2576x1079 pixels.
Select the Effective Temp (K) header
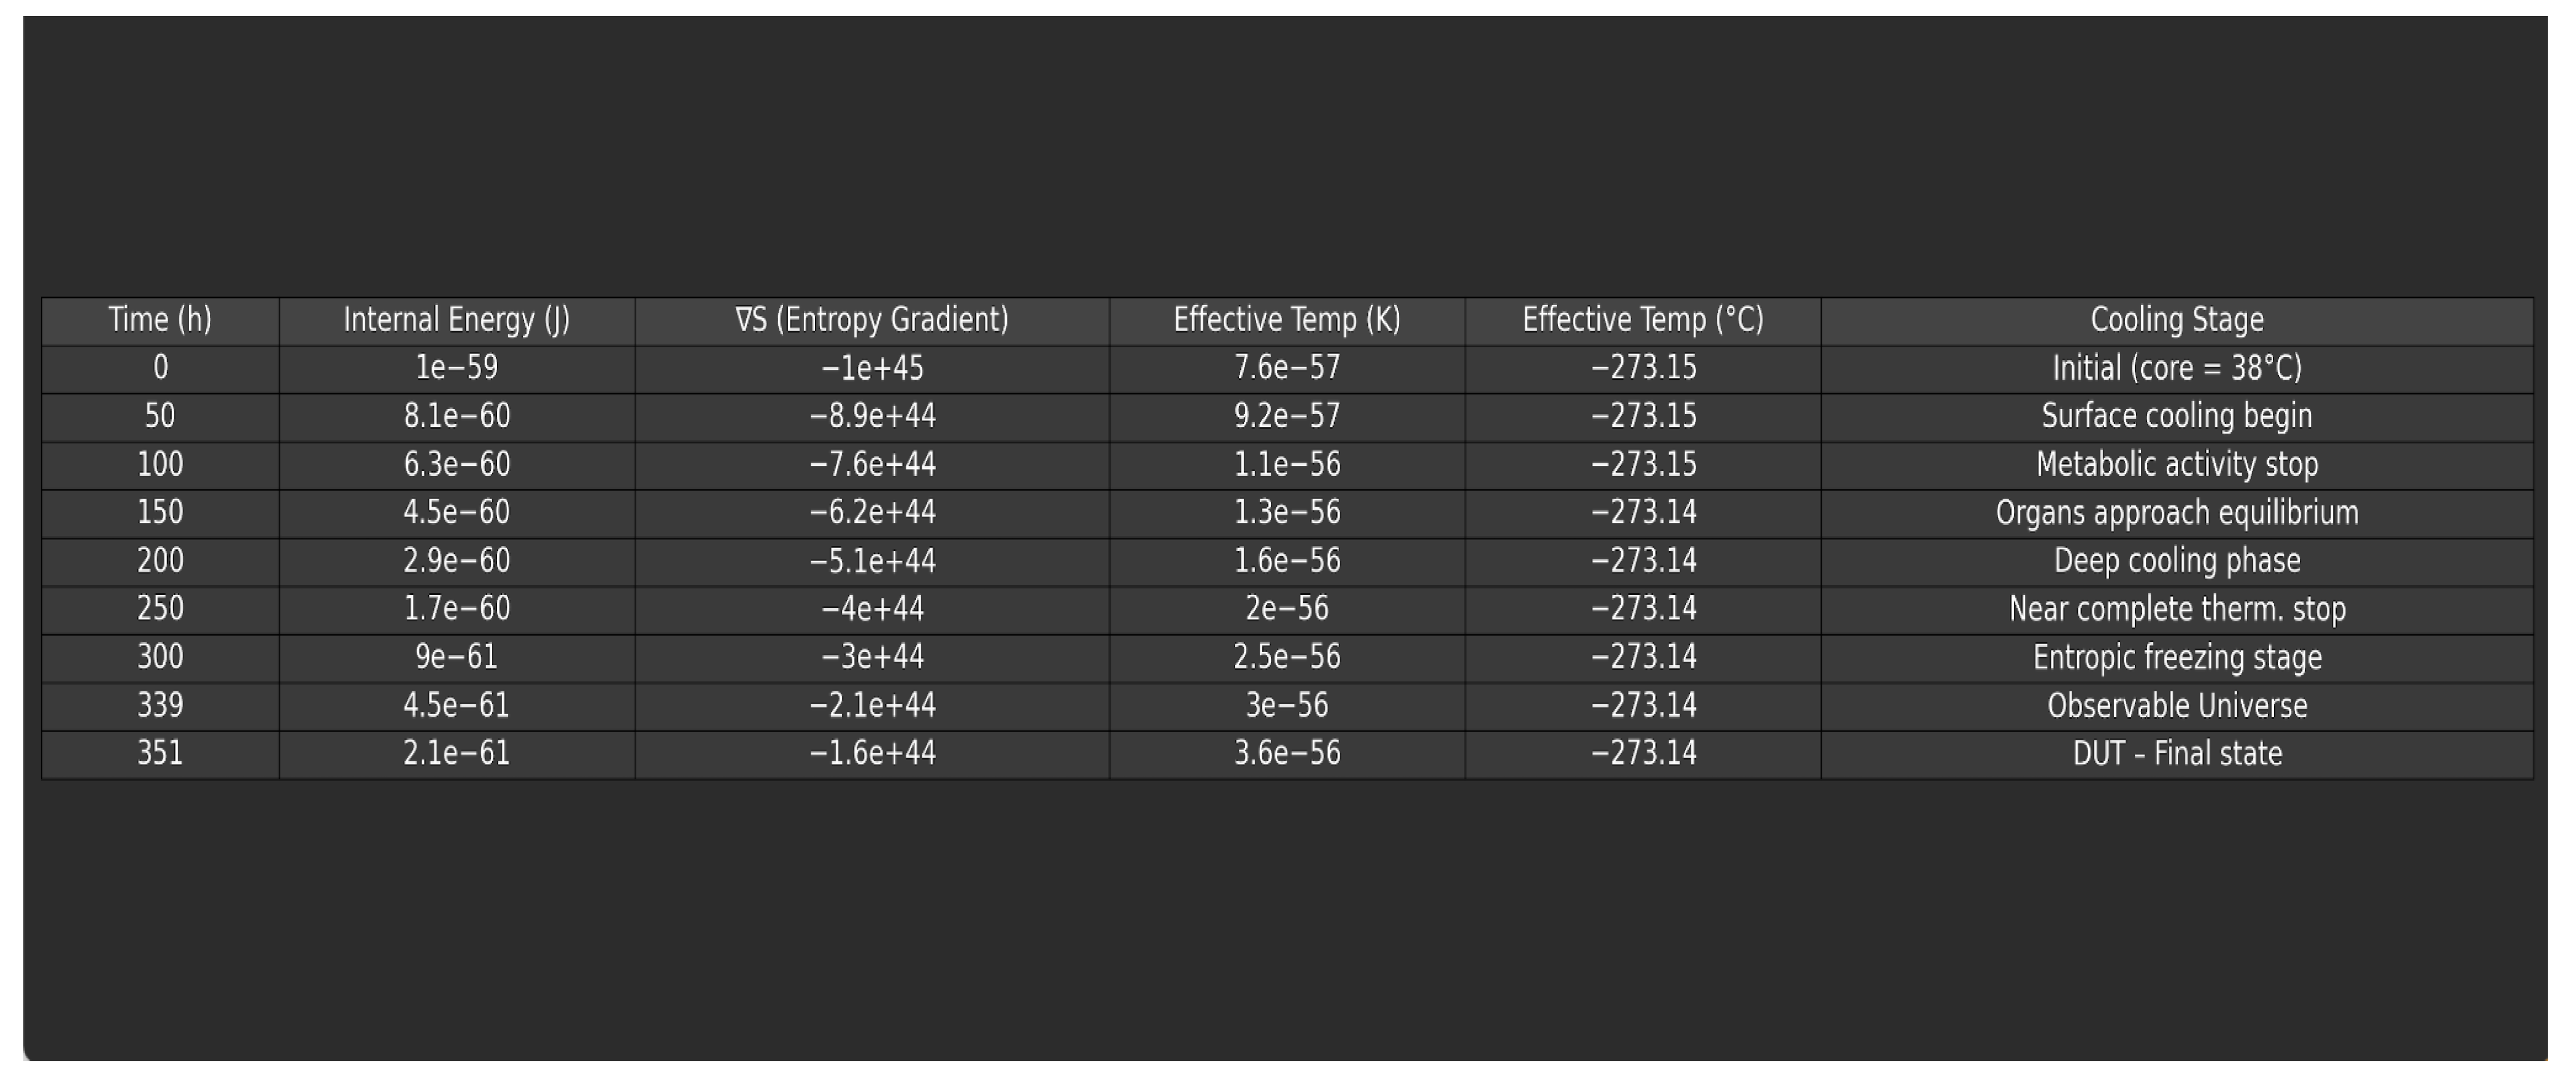pos(1287,320)
